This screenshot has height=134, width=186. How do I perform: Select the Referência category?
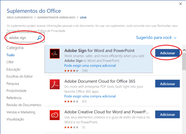(14, 98)
